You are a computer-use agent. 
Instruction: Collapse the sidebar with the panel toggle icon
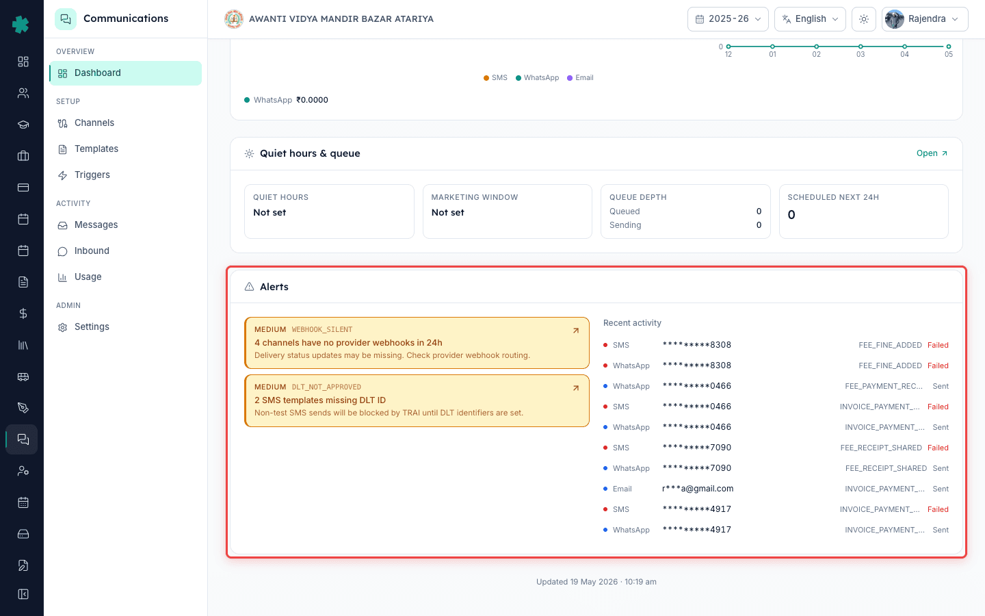[x=23, y=594]
